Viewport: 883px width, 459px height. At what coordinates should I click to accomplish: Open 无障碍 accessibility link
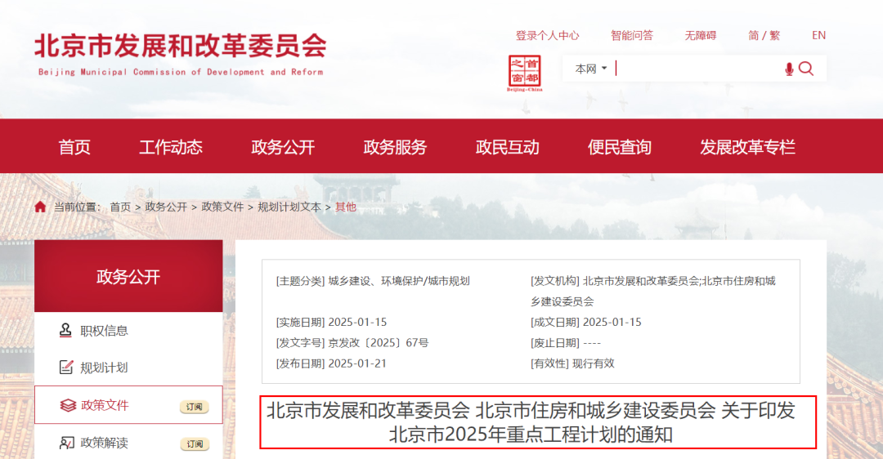701,35
